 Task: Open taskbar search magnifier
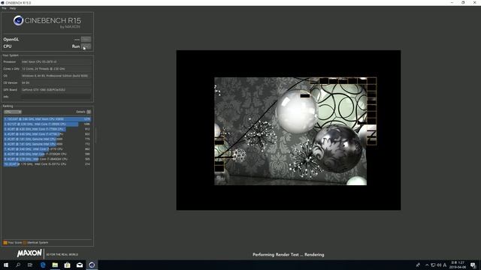click(18, 265)
